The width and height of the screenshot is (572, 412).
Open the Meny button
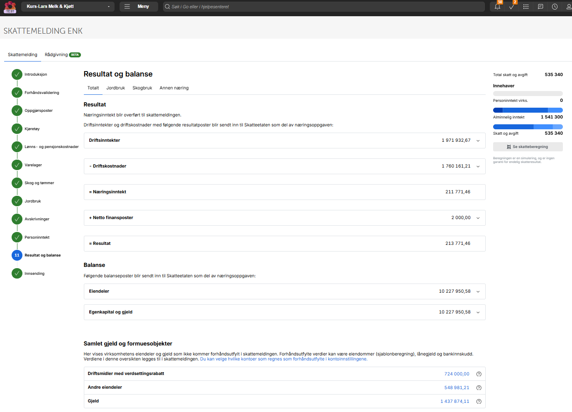click(139, 7)
